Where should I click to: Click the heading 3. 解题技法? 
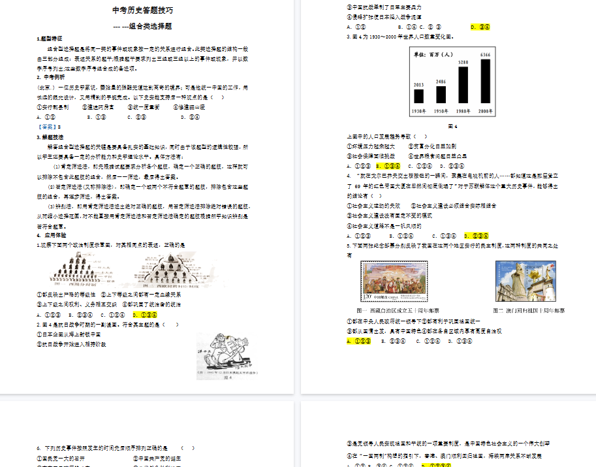(50, 137)
